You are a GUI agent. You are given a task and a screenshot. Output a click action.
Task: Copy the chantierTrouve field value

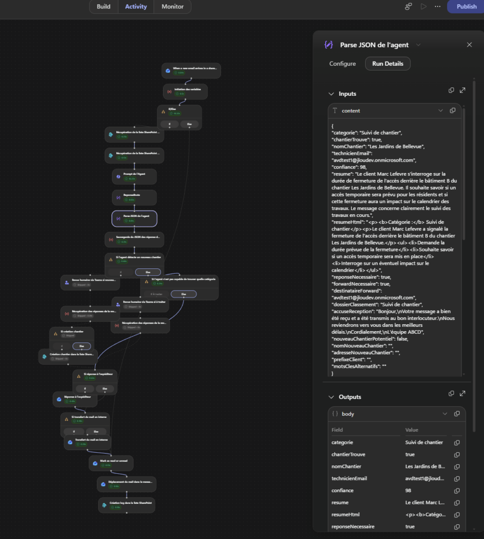[457, 455]
